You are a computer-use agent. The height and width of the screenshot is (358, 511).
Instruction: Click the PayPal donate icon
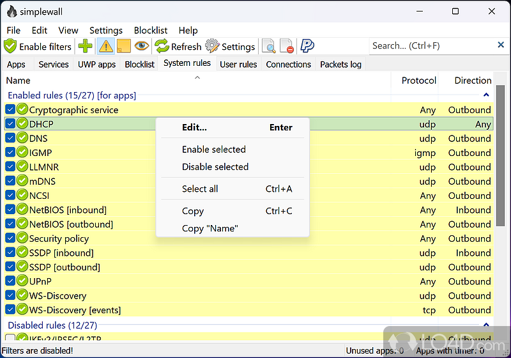click(307, 46)
